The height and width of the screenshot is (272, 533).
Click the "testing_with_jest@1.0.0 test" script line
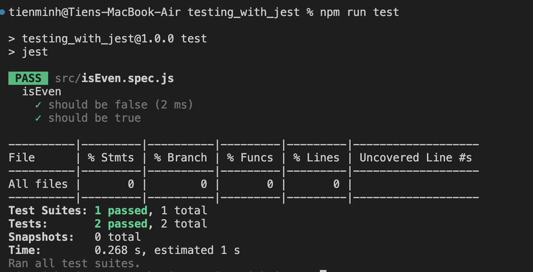[114, 39]
